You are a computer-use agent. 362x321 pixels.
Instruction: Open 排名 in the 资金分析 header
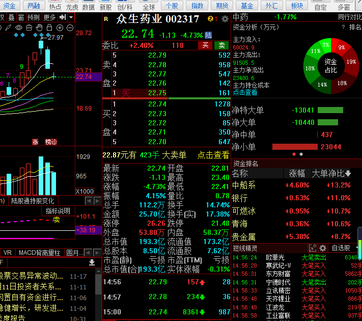[355, 28]
